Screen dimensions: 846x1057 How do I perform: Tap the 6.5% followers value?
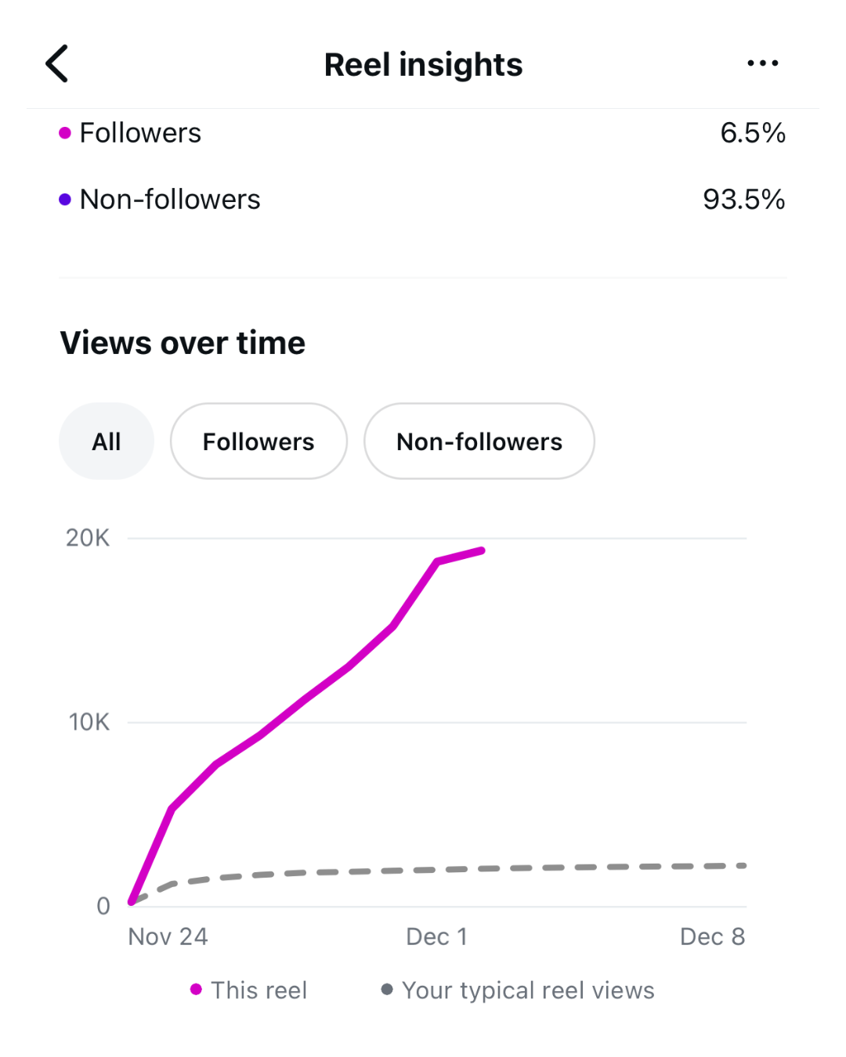753,133
